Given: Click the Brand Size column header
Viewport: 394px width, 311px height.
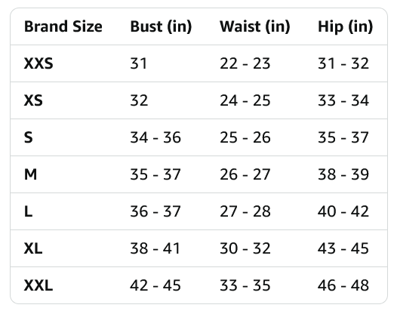Looking at the screenshot, I should click(63, 26).
